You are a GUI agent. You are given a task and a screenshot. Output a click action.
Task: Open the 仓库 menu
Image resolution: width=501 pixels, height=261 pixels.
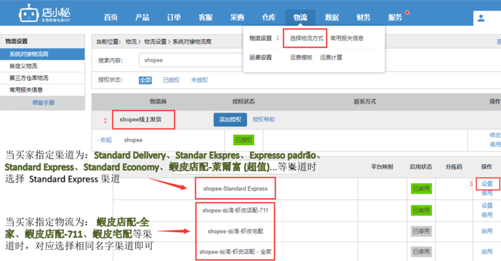pos(269,18)
